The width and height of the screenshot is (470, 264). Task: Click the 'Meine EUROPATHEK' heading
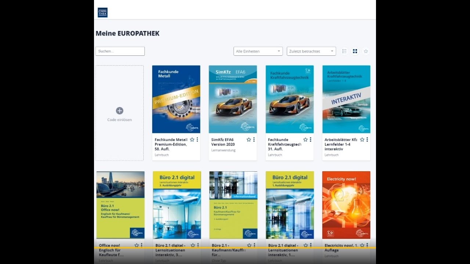point(127,33)
